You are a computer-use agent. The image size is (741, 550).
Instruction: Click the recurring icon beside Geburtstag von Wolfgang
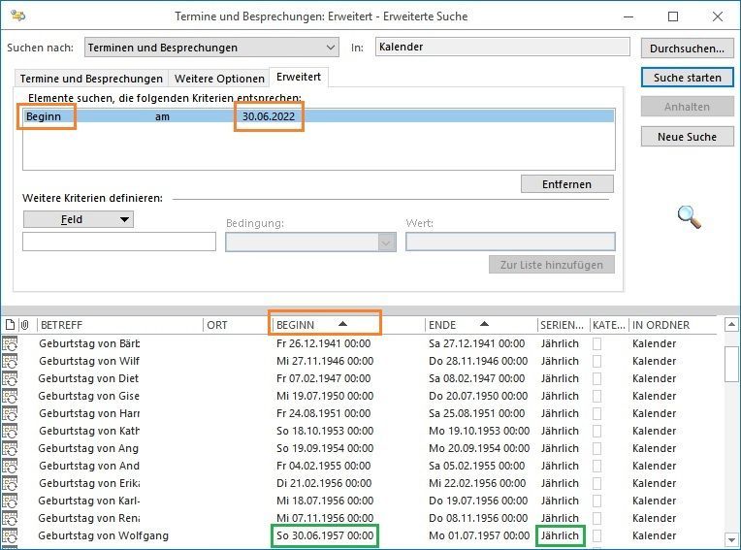click(x=10, y=535)
